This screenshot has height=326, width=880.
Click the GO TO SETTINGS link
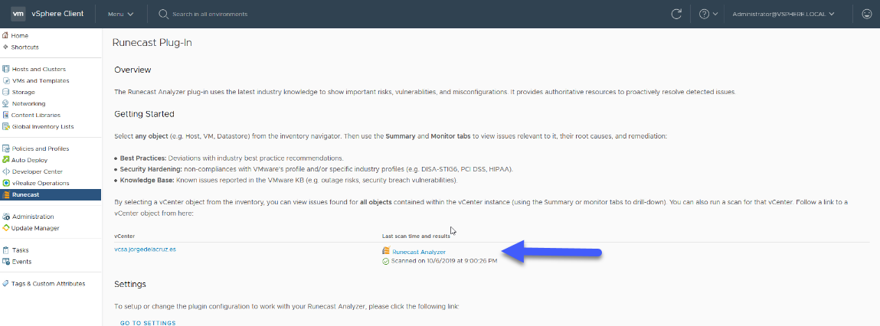[148, 323]
